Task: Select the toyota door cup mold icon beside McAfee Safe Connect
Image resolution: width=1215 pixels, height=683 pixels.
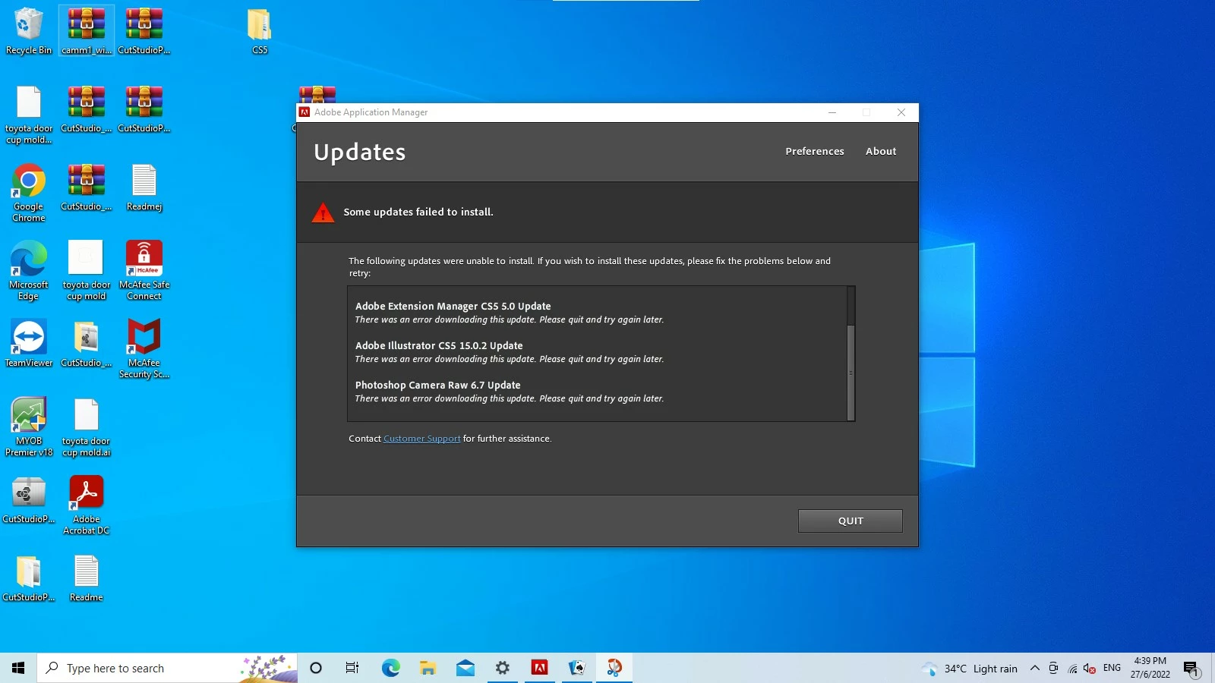Action: pos(87,271)
